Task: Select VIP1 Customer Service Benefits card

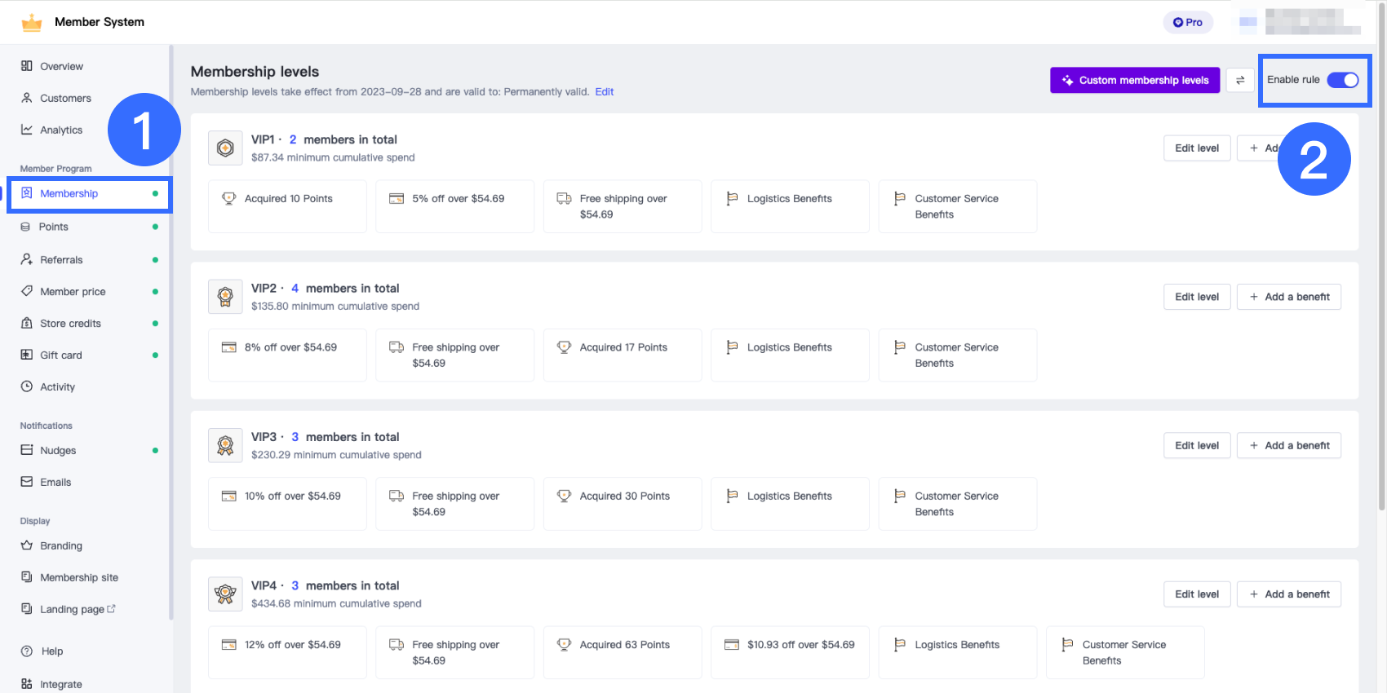Action: point(958,206)
